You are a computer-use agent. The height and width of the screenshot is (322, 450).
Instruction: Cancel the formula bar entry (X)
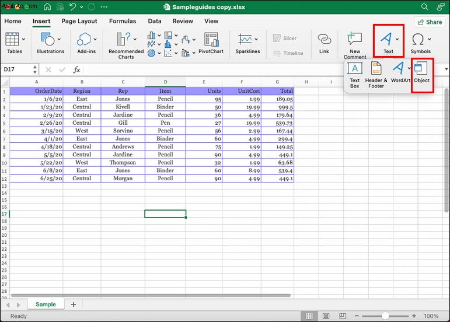(x=48, y=69)
